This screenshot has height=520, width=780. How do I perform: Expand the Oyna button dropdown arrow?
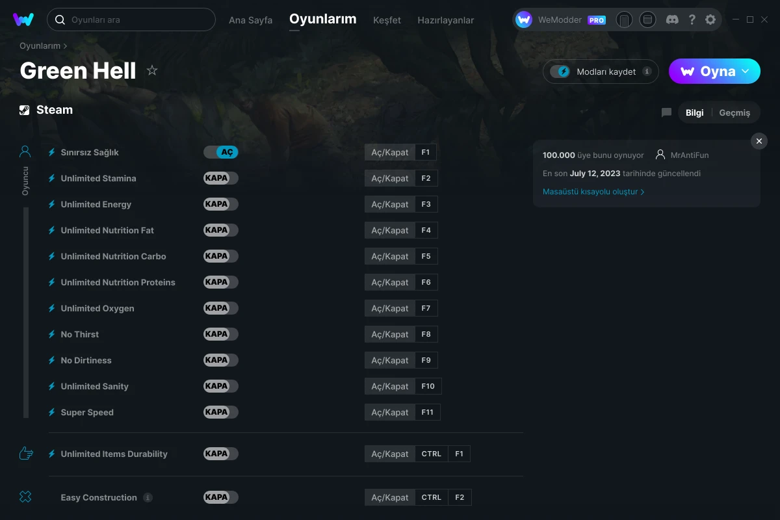(746, 71)
